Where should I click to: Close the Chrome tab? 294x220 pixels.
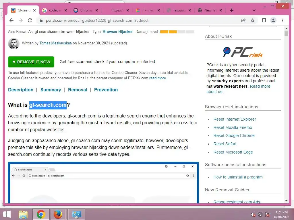coord(97,10)
